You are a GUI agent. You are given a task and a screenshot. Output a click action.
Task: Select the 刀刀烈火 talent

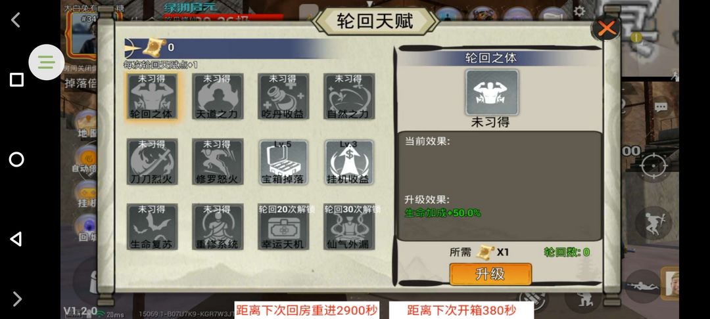pos(152,161)
